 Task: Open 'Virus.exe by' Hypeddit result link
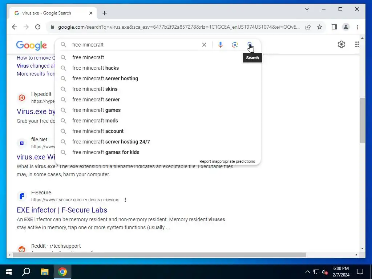pos(36,111)
